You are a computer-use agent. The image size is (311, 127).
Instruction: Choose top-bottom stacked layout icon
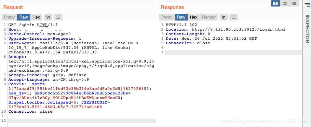tap(285, 3)
